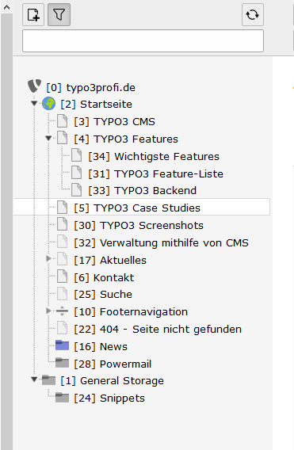Select the [28] Powermail folder

point(113,364)
